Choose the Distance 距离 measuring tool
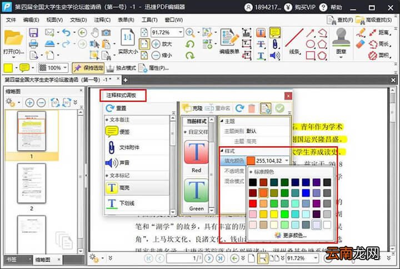Viewport: 400px width, 269px height. (x=379, y=33)
